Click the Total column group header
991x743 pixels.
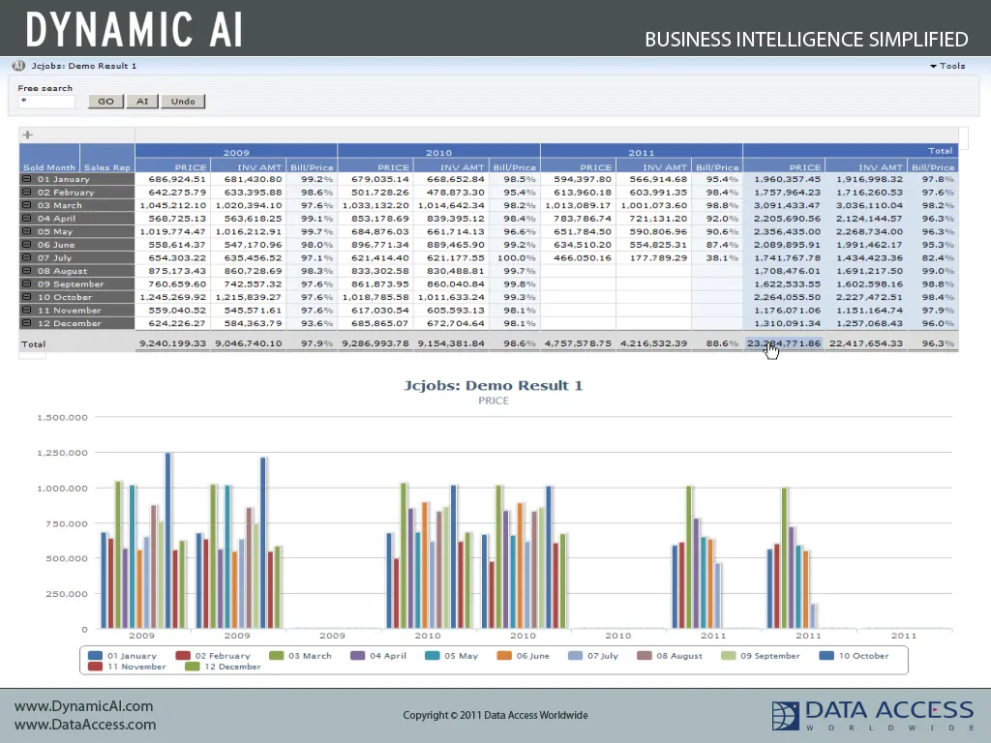(851, 151)
